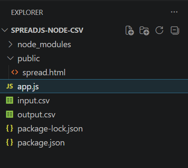This screenshot has width=188, height=168.
Task: Open the package-lock.json file
Action: tap(50, 129)
